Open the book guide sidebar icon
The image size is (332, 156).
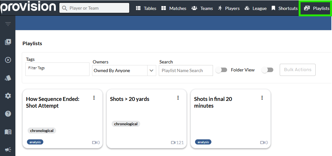[x=8, y=132]
